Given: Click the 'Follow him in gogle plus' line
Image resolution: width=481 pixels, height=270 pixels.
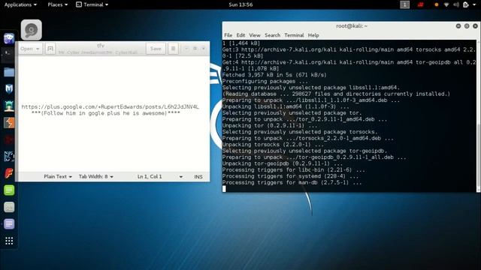Looking at the screenshot, I should (105, 113).
